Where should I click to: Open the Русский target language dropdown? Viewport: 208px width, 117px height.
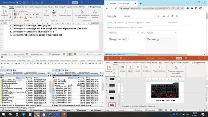[162, 33]
